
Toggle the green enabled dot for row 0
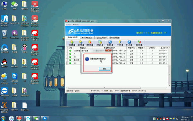coord(70,54)
